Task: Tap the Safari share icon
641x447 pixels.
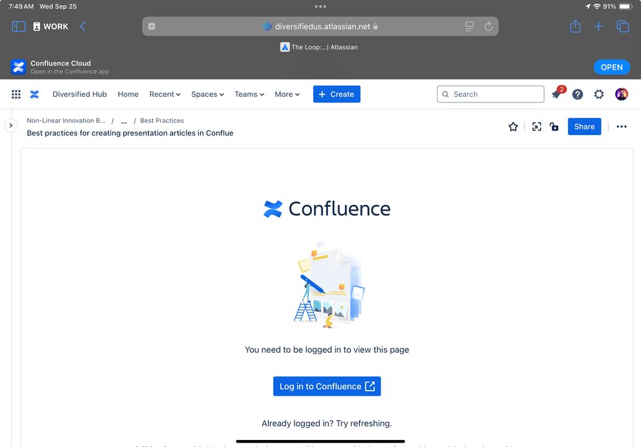Action: pyautogui.click(x=575, y=26)
